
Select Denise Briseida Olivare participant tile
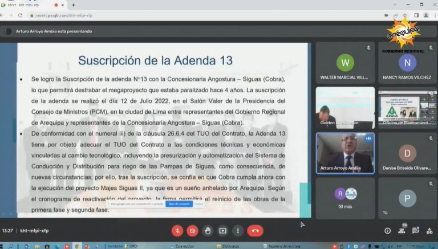(407, 153)
